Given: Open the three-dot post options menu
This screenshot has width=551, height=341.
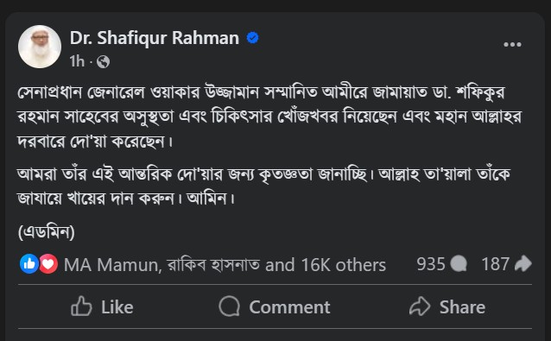Looking at the screenshot, I should (512, 45).
